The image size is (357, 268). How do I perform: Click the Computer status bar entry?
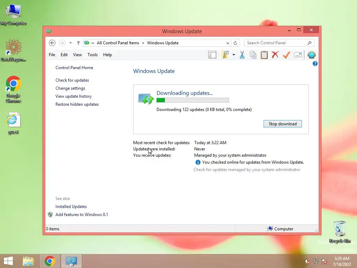pyautogui.click(x=281, y=229)
